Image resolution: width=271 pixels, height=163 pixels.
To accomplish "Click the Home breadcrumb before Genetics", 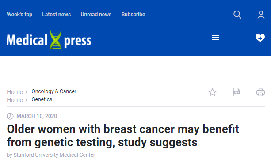I will pyautogui.click(x=15, y=100).
